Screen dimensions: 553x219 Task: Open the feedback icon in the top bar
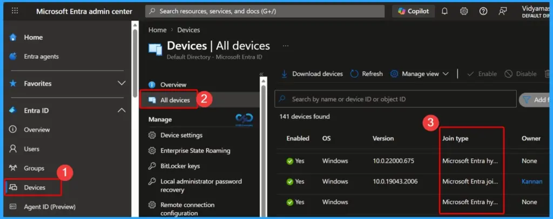click(x=503, y=11)
